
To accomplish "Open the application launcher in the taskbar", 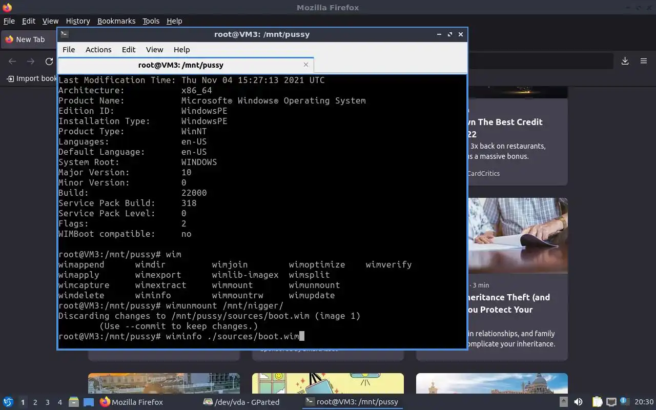I will tap(8, 402).
